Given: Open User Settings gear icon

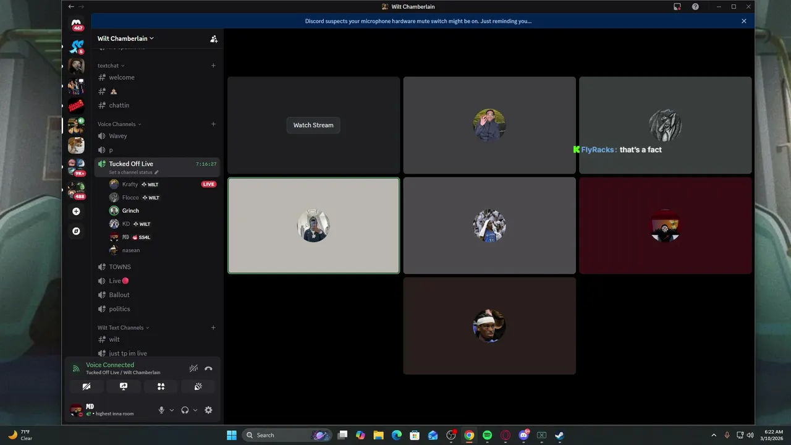Looking at the screenshot, I should tap(208, 410).
